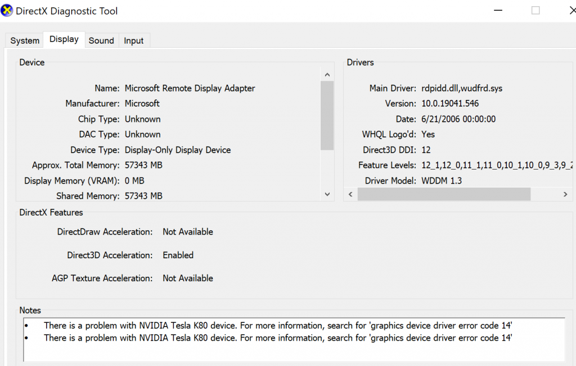The height and width of the screenshot is (366, 576).
Task: Select the 'Microsoft Remote Display Adapter' name value
Action: pos(190,88)
